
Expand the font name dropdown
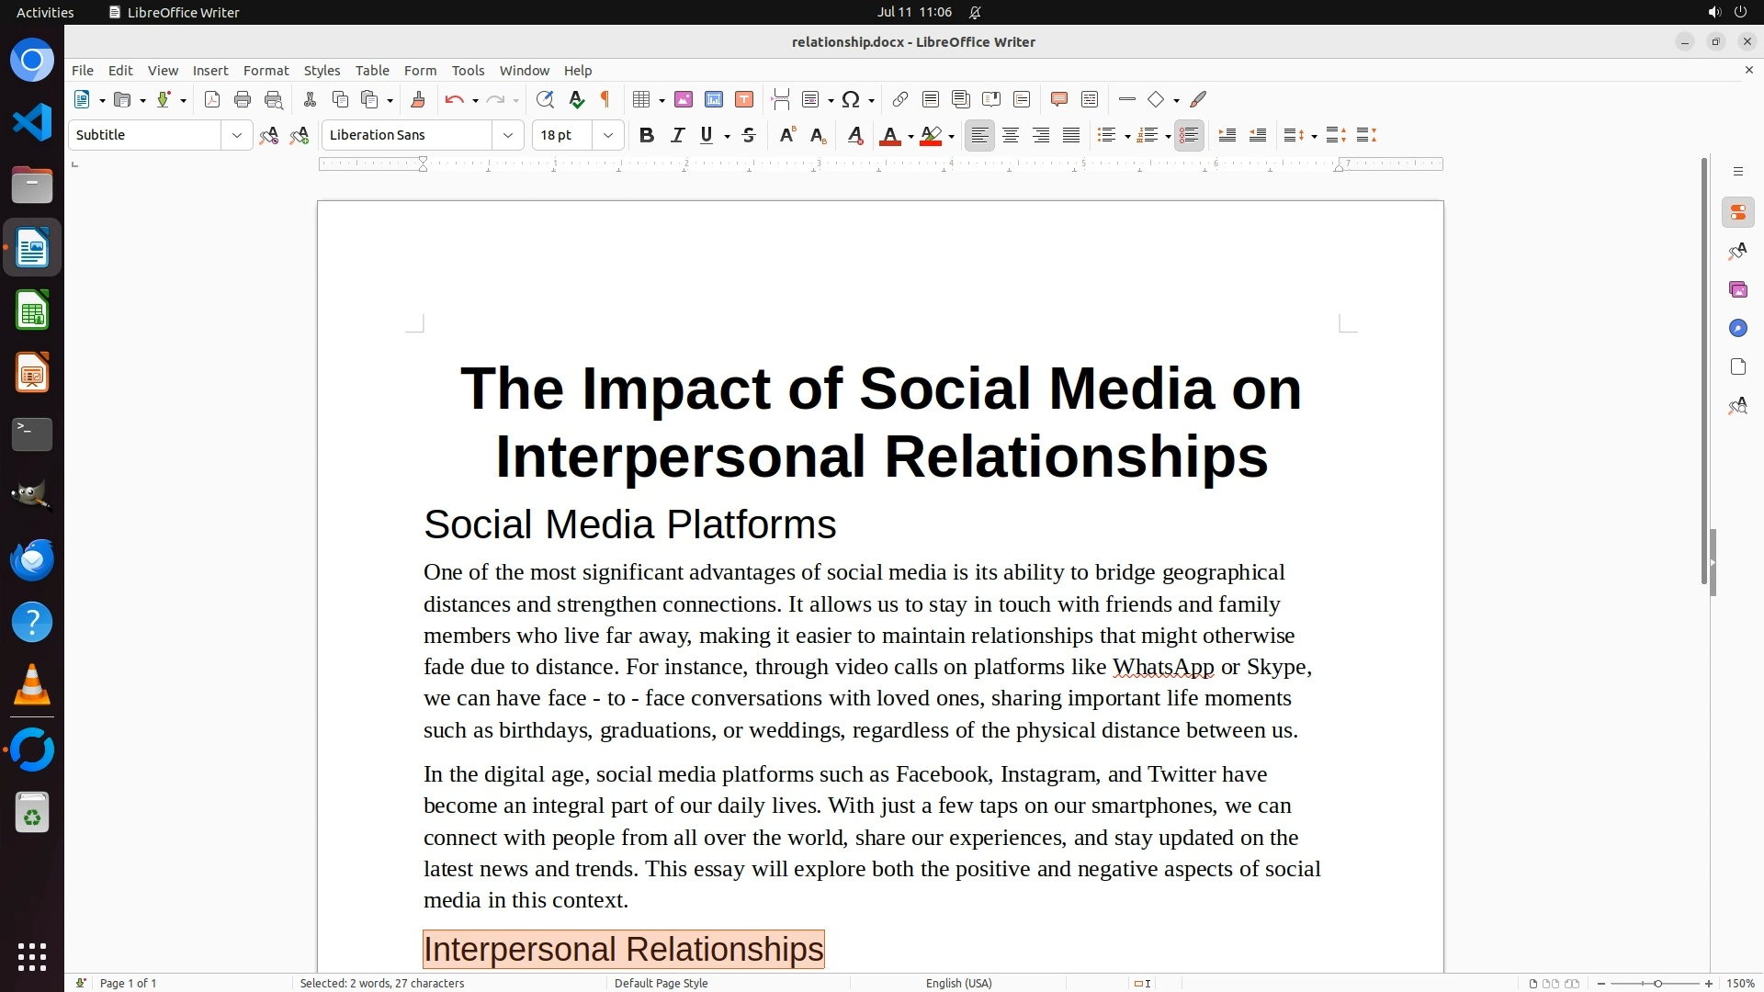(x=508, y=135)
